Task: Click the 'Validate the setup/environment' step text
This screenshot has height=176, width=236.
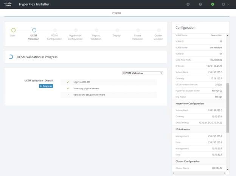Action: (x=89, y=95)
